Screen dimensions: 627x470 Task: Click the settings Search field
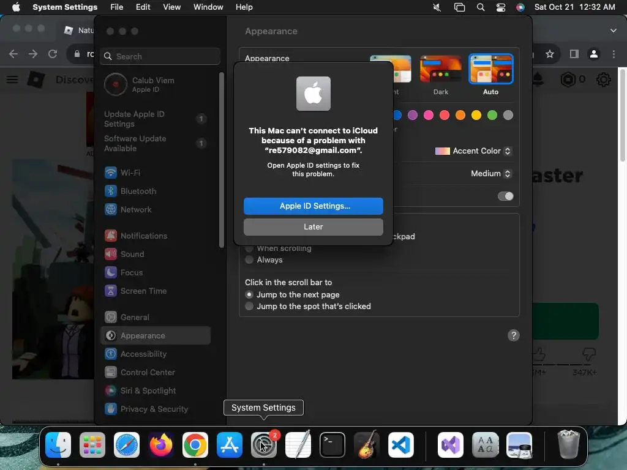click(x=160, y=56)
